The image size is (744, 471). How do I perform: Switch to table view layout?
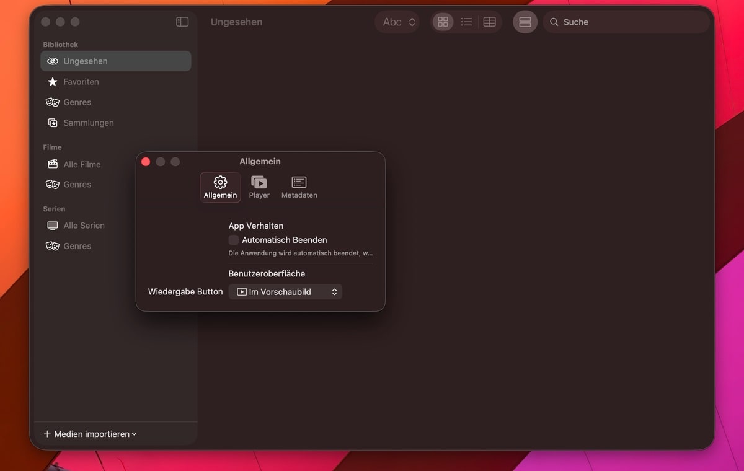pos(489,22)
